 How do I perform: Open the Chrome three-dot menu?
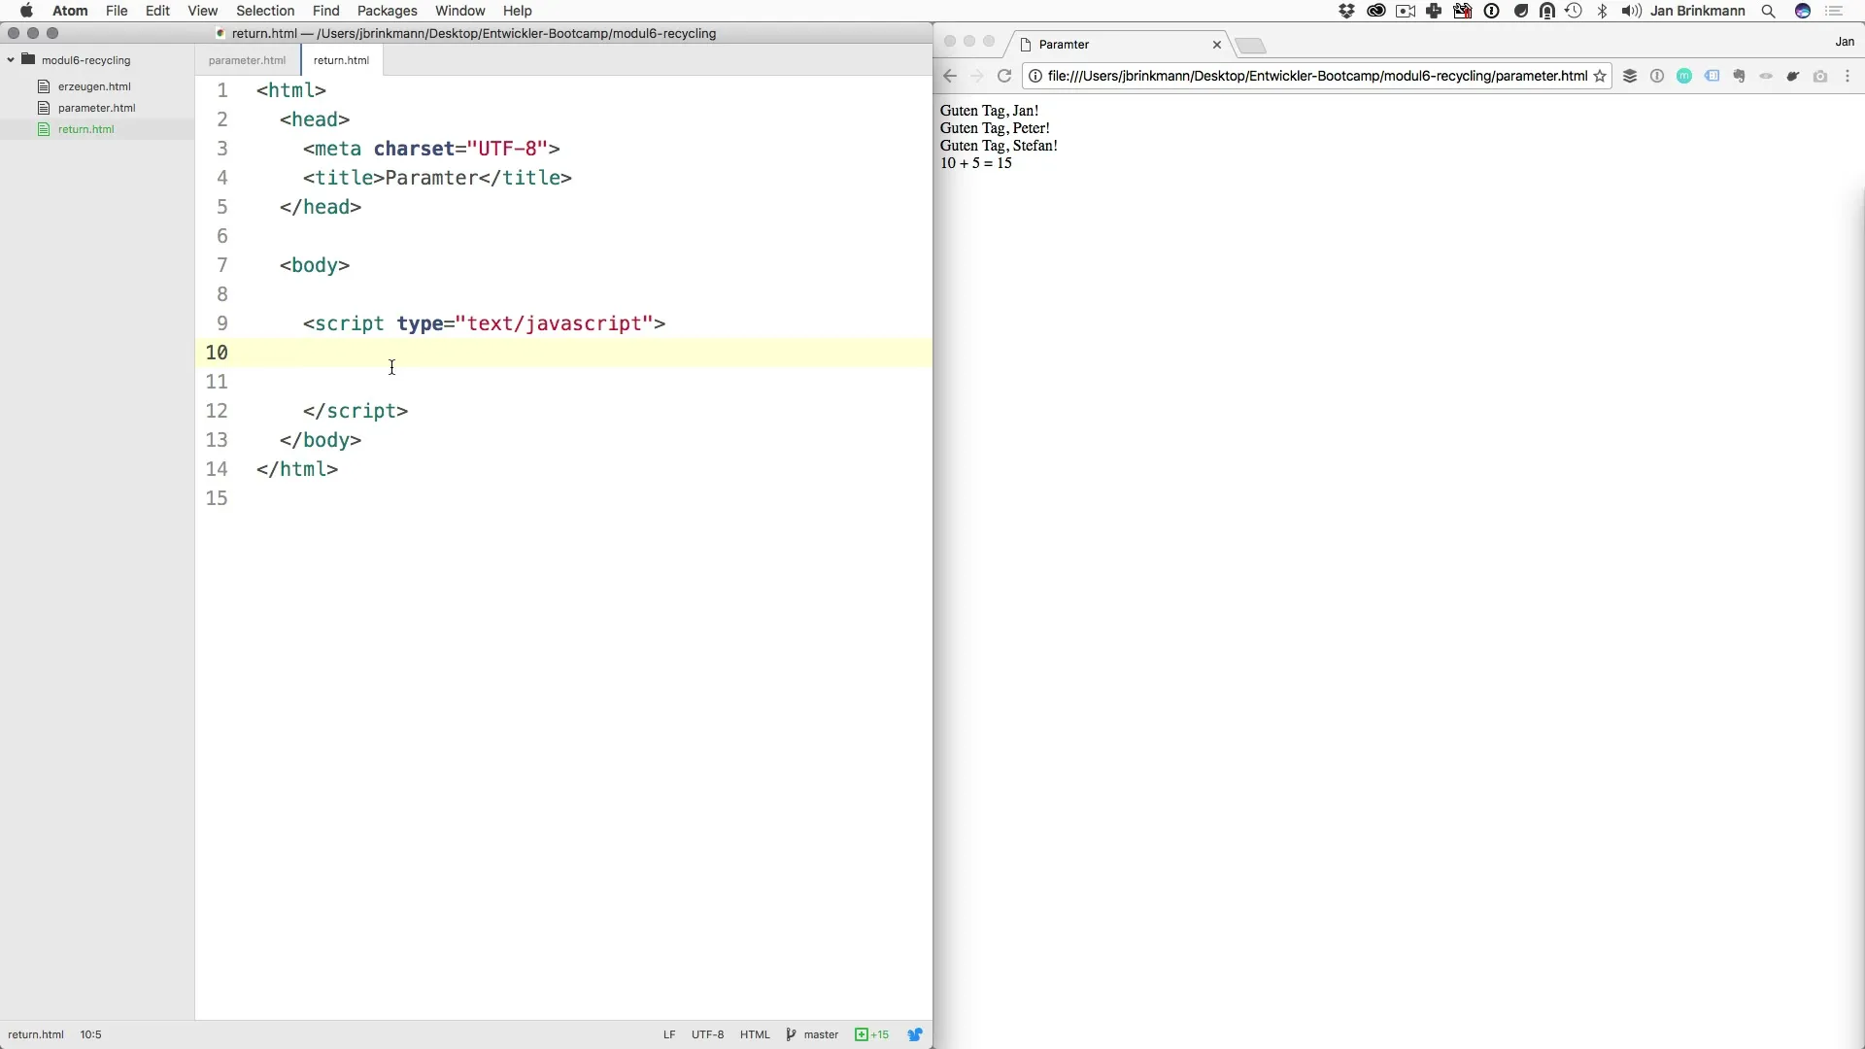tap(1848, 76)
